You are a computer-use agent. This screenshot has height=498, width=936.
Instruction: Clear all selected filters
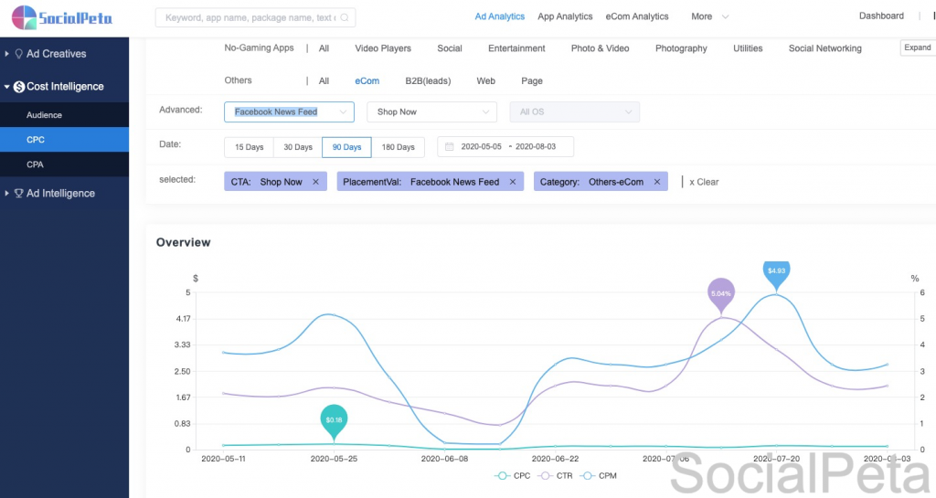704,182
